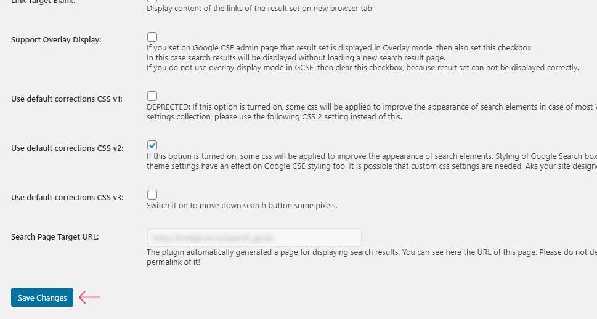Screen dimensions: 597x319
Task: Click the automatically generated page description text
Action: [x=372, y=257]
